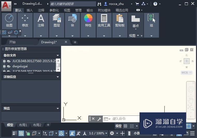Toggle snap mode dotted-grid icon

tap(132, 126)
